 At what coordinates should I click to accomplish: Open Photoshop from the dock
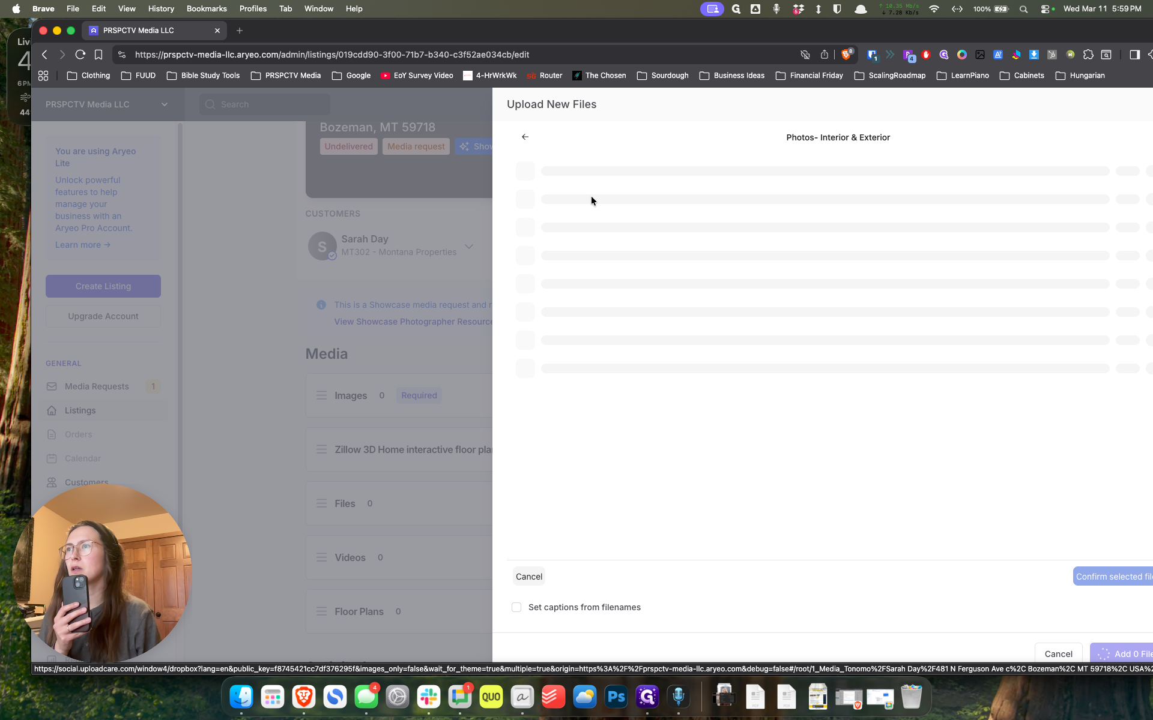pyautogui.click(x=616, y=697)
